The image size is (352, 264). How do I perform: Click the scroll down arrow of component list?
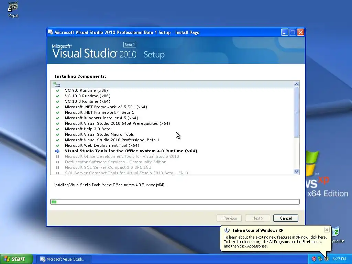click(x=296, y=172)
